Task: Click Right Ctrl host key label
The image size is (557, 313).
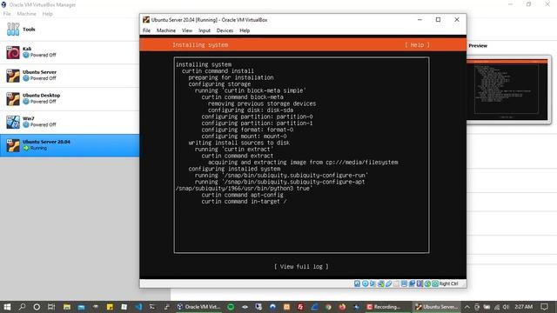Action: point(449,283)
